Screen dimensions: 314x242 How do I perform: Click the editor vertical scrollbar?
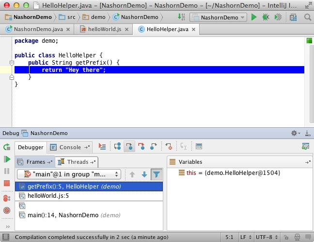[312, 84]
